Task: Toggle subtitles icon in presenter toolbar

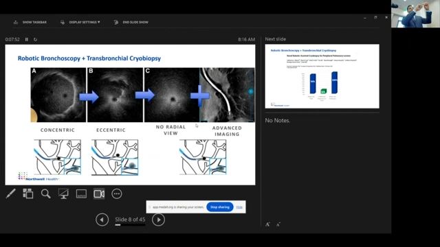Action: [81, 193]
